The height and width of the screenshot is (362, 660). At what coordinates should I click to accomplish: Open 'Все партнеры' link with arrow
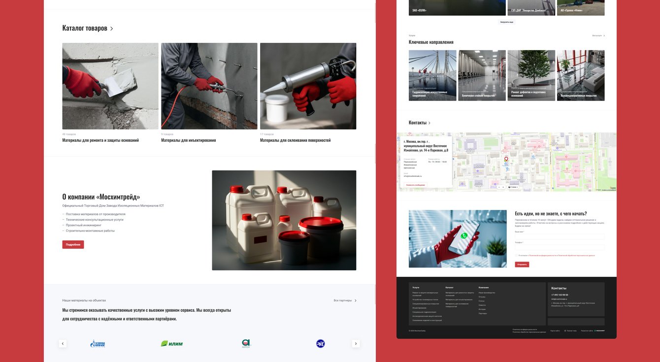[x=345, y=300]
